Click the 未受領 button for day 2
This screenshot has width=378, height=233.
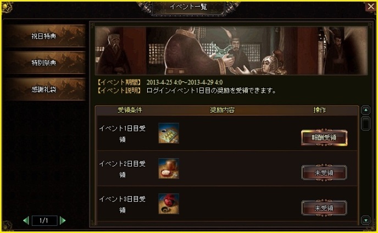[x=324, y=173]
